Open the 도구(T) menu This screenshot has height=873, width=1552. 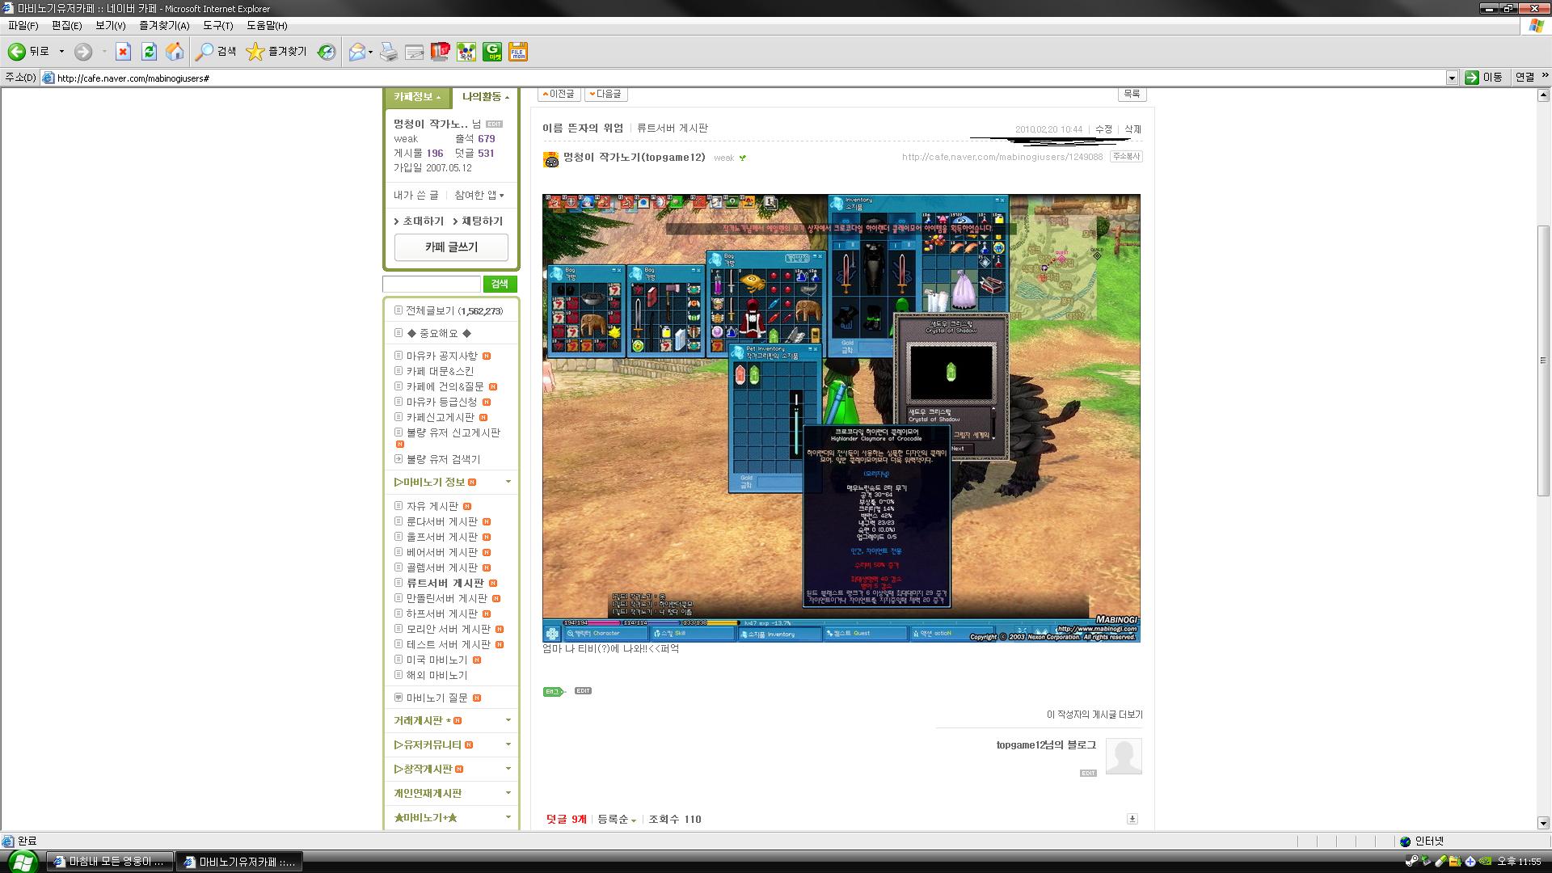(217, 25)
